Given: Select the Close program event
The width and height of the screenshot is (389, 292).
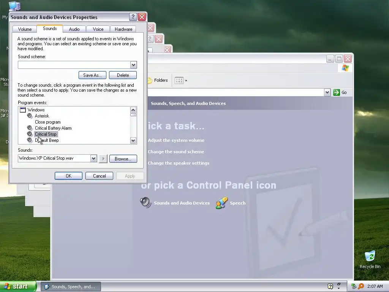Looking at the screenshot, I should (x=47, y=122).
